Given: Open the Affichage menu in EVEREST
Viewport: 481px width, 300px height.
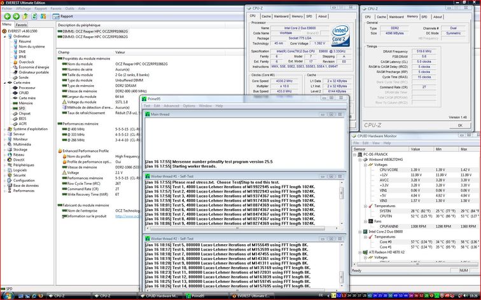Looking at the screenshot, I should tap(24, 8).
